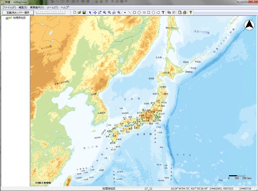
Task: Select the 地理院地図 layer name in tree
Action: pos(19,18)
